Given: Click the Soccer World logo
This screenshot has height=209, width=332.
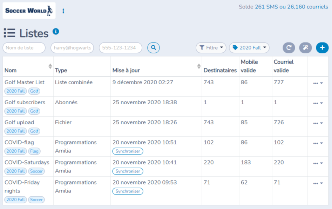Looking at the screenshot, I should [29, 11].
